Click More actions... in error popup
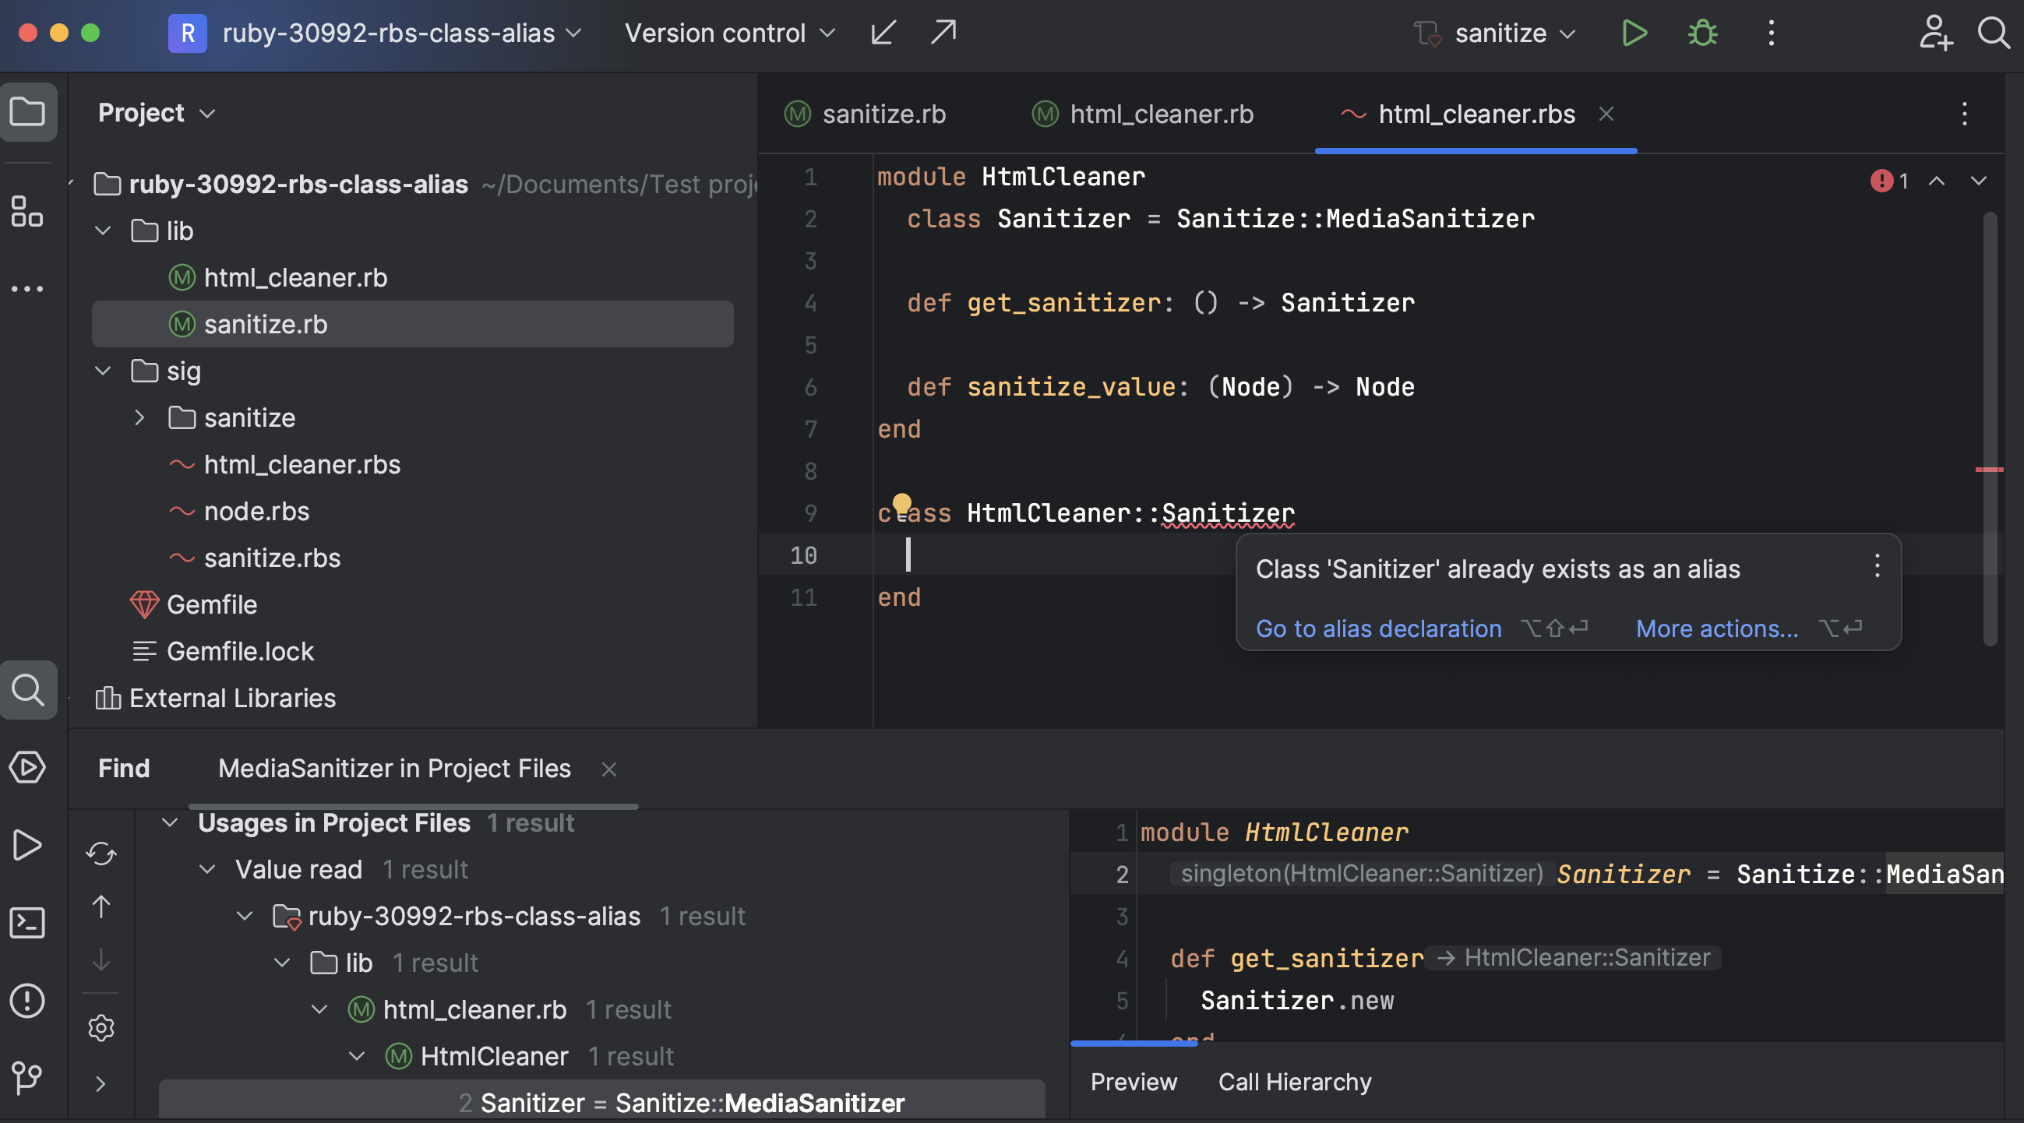This screenshot has width=2024, height=1123. 1716,628
